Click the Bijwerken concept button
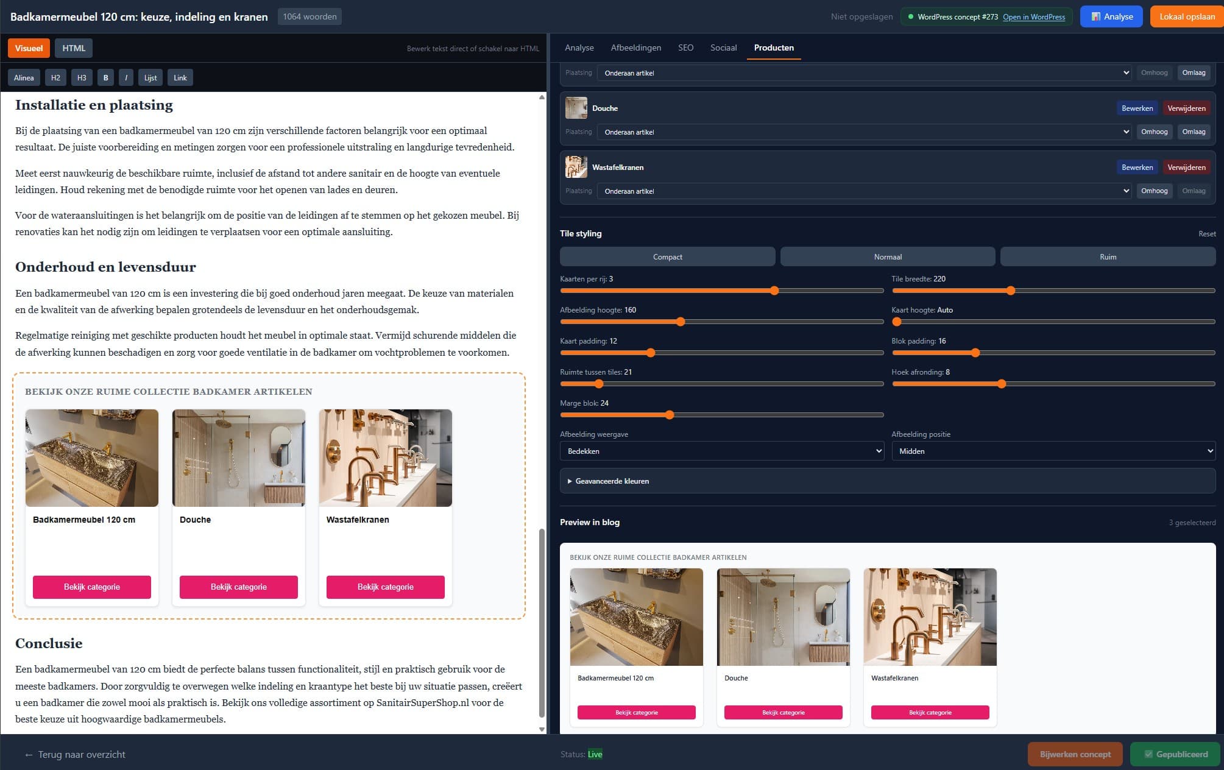 pos(1075,754)
